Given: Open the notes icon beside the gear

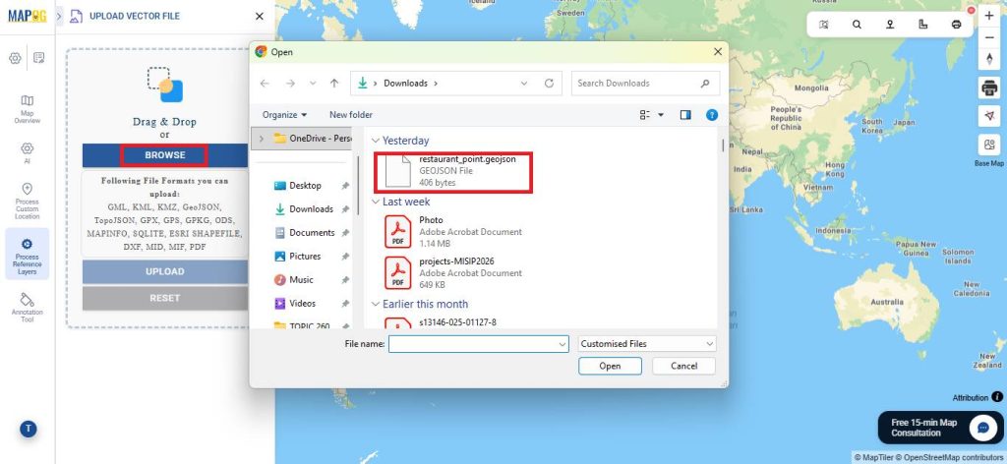Looking at the screenshot, I should point(39,58).
